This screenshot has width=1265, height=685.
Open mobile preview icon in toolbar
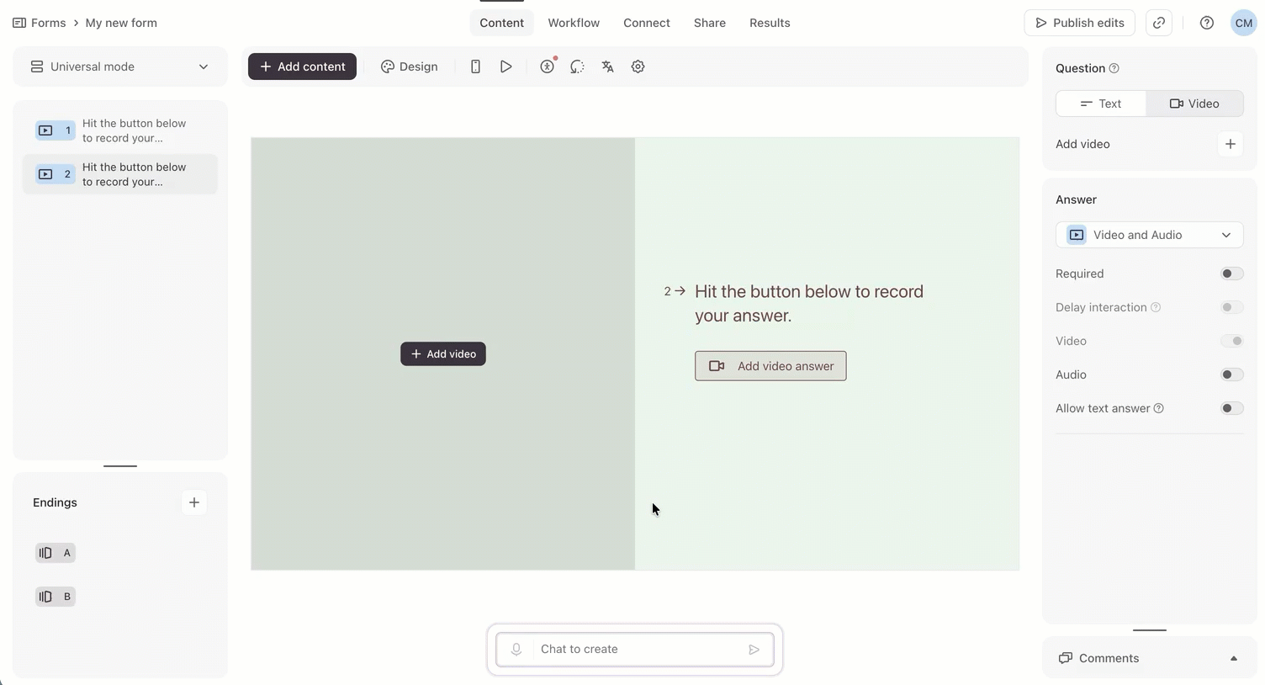[475, 66]
